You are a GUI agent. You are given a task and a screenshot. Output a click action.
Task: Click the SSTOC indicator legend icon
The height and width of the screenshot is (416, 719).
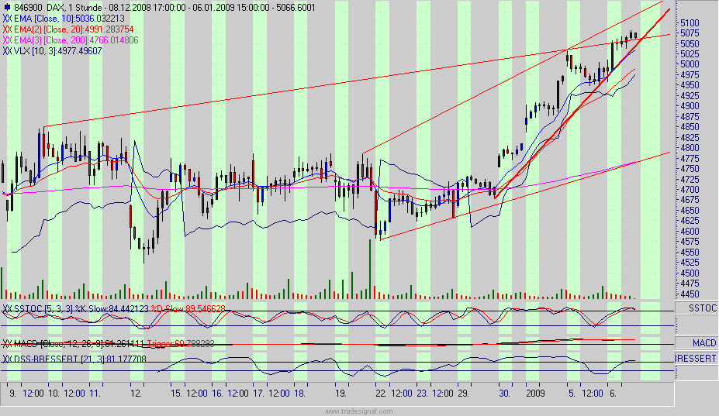[7, 308]
